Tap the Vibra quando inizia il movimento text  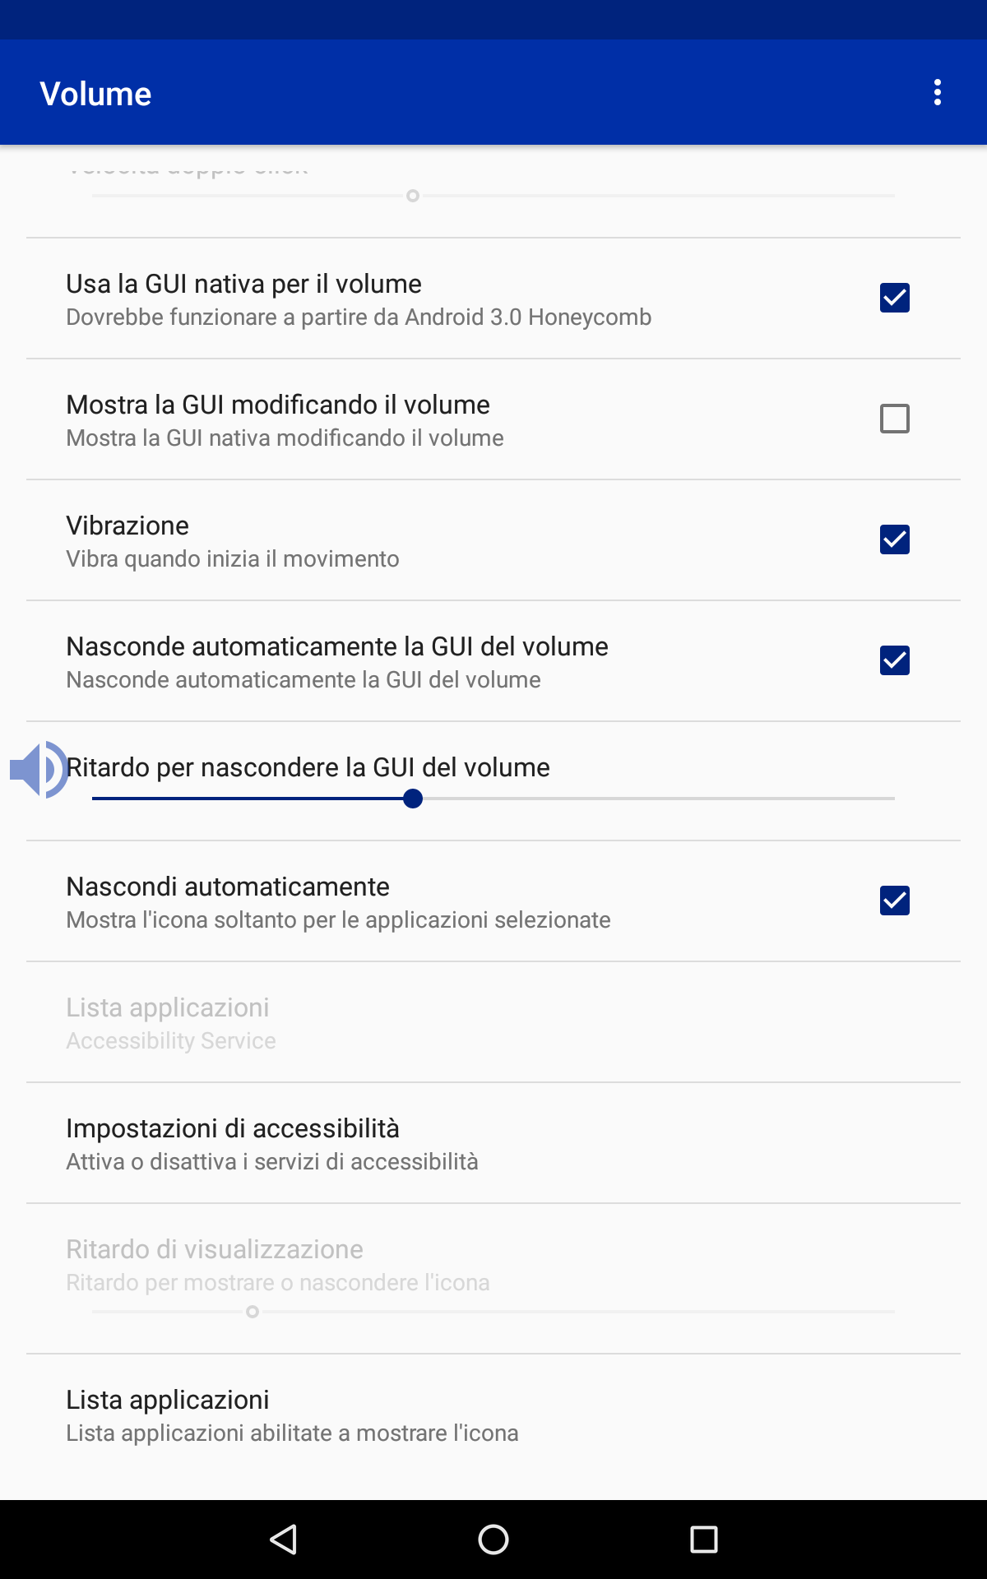coord(233,559)
